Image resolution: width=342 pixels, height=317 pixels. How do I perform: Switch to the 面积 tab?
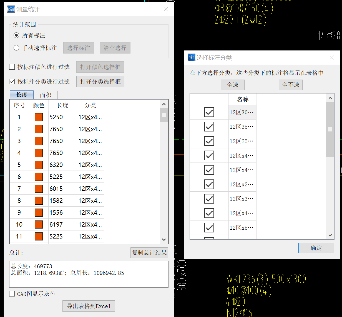[46, 95]
